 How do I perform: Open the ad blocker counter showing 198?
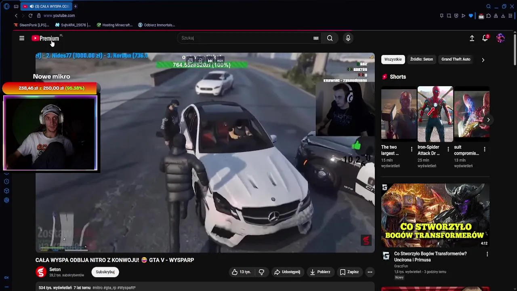(481, 16)
